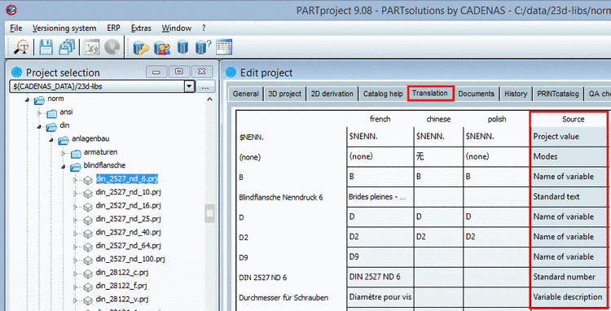The width and height of the screenshot is (611, 311).
Task: Click the Save floppy disk icon
Action: [x=46, y=47]
